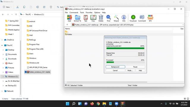Click the Size column header
The width and height of the screenshot is (190, 107).
(x=182, y=29)
